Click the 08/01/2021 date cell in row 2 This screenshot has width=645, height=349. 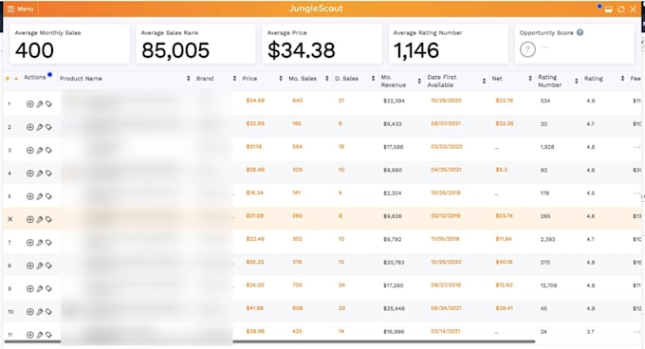447,123
